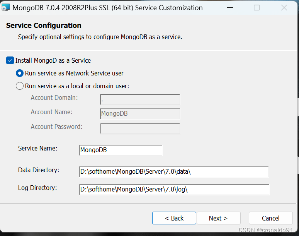Click the window title text
The image size is (299, 236).
(107, 8)
